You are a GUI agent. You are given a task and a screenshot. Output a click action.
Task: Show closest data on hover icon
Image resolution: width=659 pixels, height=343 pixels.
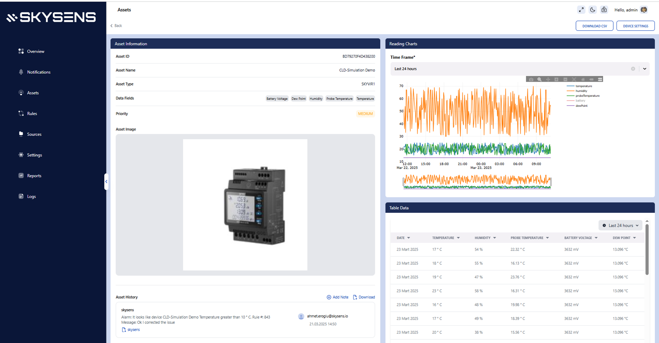591,79
